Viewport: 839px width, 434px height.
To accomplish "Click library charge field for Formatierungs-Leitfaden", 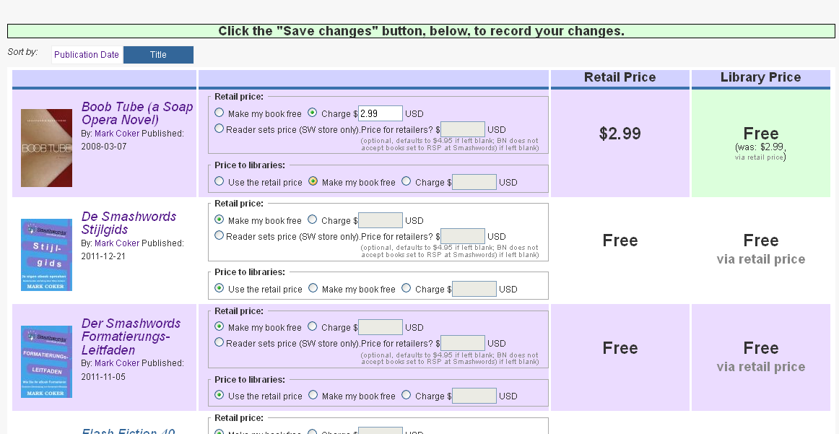I will [474, 396].
